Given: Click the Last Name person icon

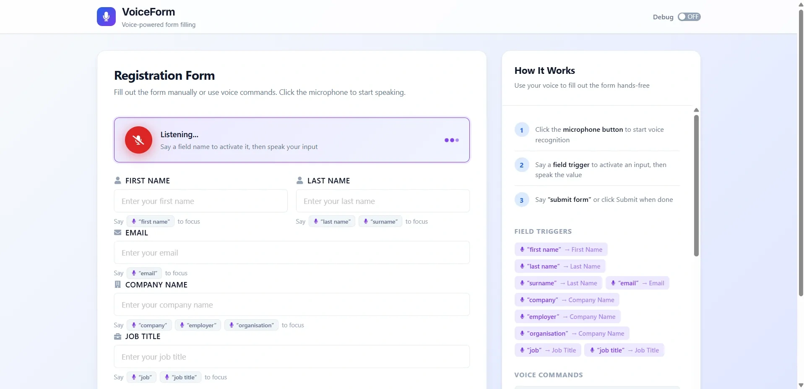Looking at the screenshot, I should (x=300, y=180).
